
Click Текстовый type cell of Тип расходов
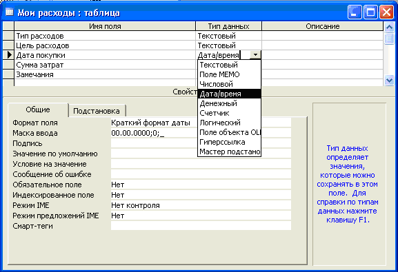[229, 36]
